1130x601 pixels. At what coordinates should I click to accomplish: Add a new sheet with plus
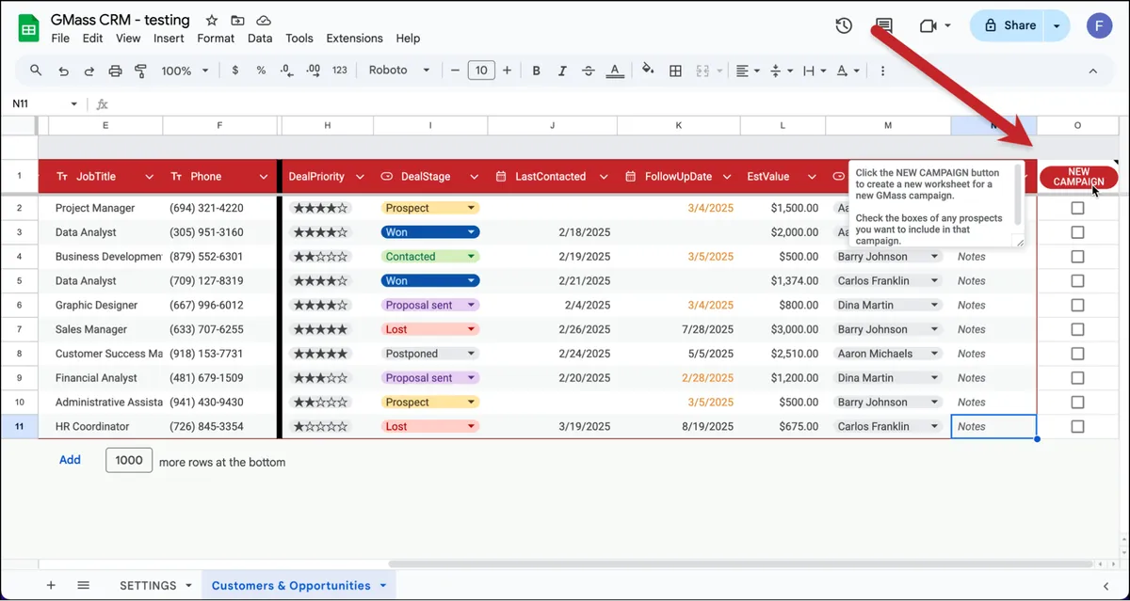point(51,585)
